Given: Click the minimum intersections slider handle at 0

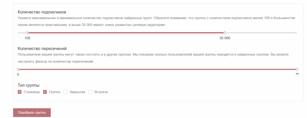Looking at the screenshot, I should pyautogui.click(x=18, y=69).
